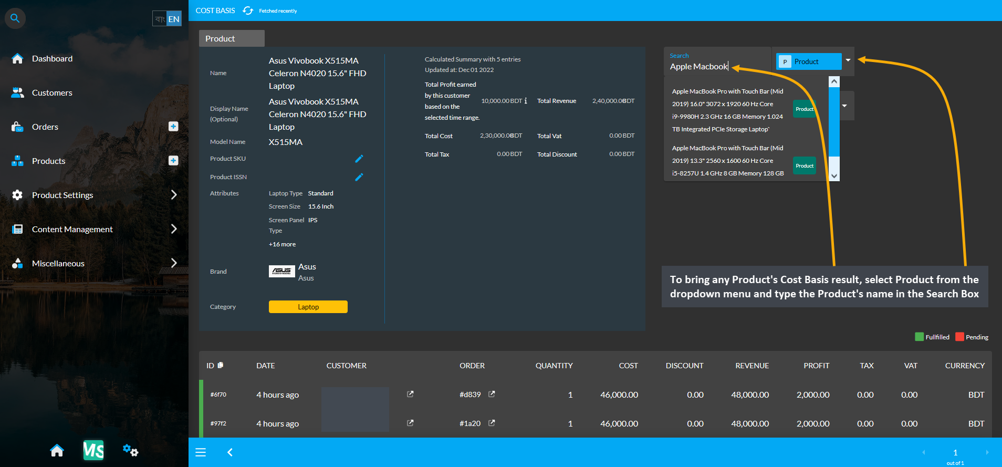Click the caret beside Product type selector
Image resolution: width=1002 pixels, height=467 pixels.
click(x=848, y=60)
